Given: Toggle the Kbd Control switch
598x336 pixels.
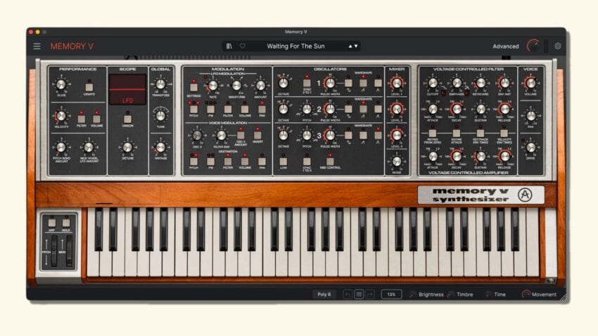Looking at the screenshot, I should [330, 161].
